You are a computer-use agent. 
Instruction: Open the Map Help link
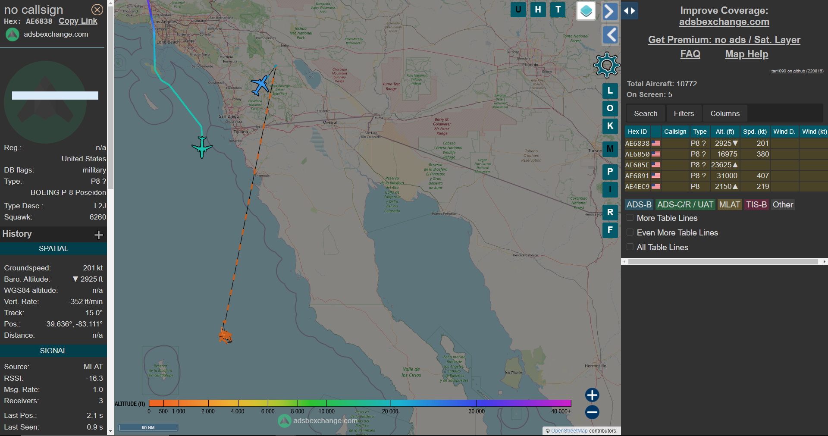(746, 54)
